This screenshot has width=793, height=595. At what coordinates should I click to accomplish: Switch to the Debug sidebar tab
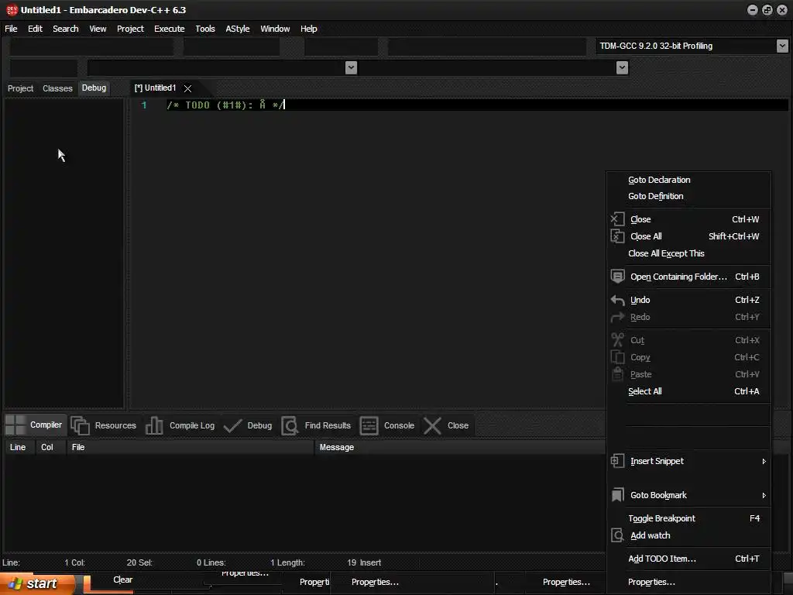click(94, 88)
